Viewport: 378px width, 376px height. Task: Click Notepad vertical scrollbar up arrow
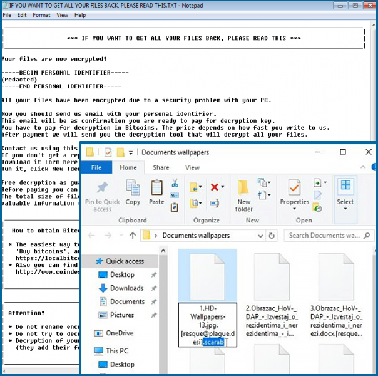[x=374, y=24]
